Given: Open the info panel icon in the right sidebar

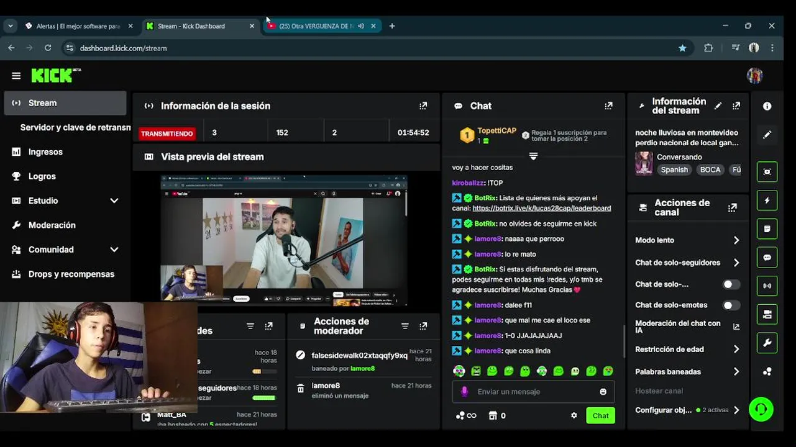Looking at the screenshot, I should click(x=767, y=106).
